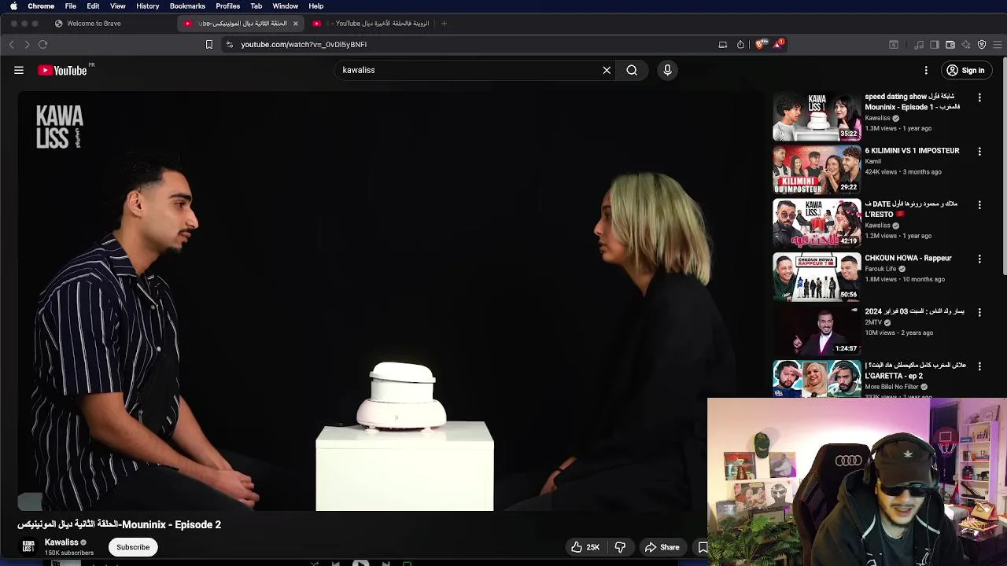The image size is (1007, 566).
Task: Clear the kawaliss search text
Action: (x=607, y=70)
